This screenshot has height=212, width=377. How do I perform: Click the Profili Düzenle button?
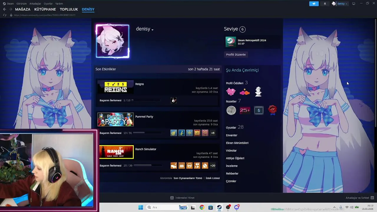(x=236, y=54)
